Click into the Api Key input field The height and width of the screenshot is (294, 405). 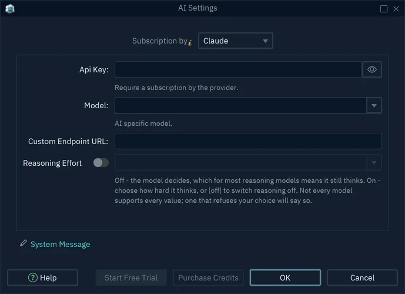coord(238,69)
